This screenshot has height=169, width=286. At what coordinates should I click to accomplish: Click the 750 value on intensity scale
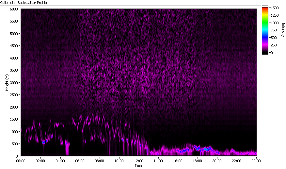[x=274, y=30]
